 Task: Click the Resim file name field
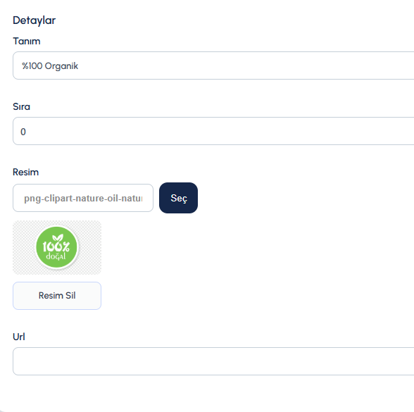coord(83,198)
